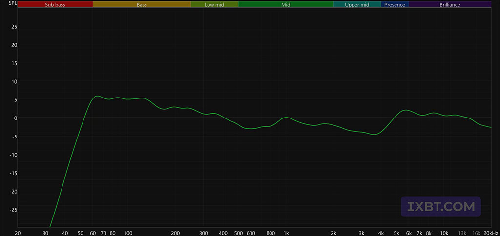Click the Low mid band header

click(214, 5)
